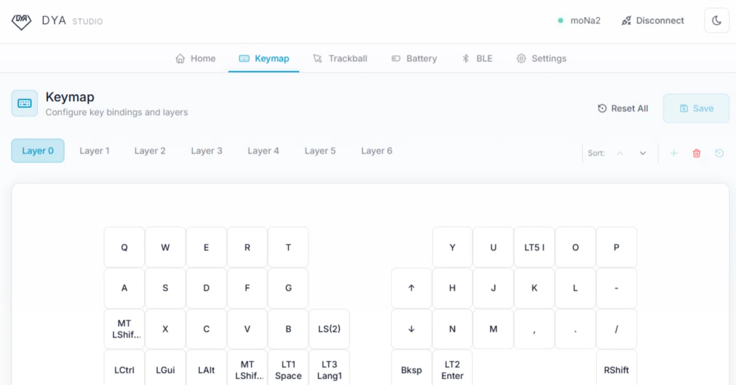736x385 pixels.
Task: Select Layer 4
Action: [x=263, y=151]
